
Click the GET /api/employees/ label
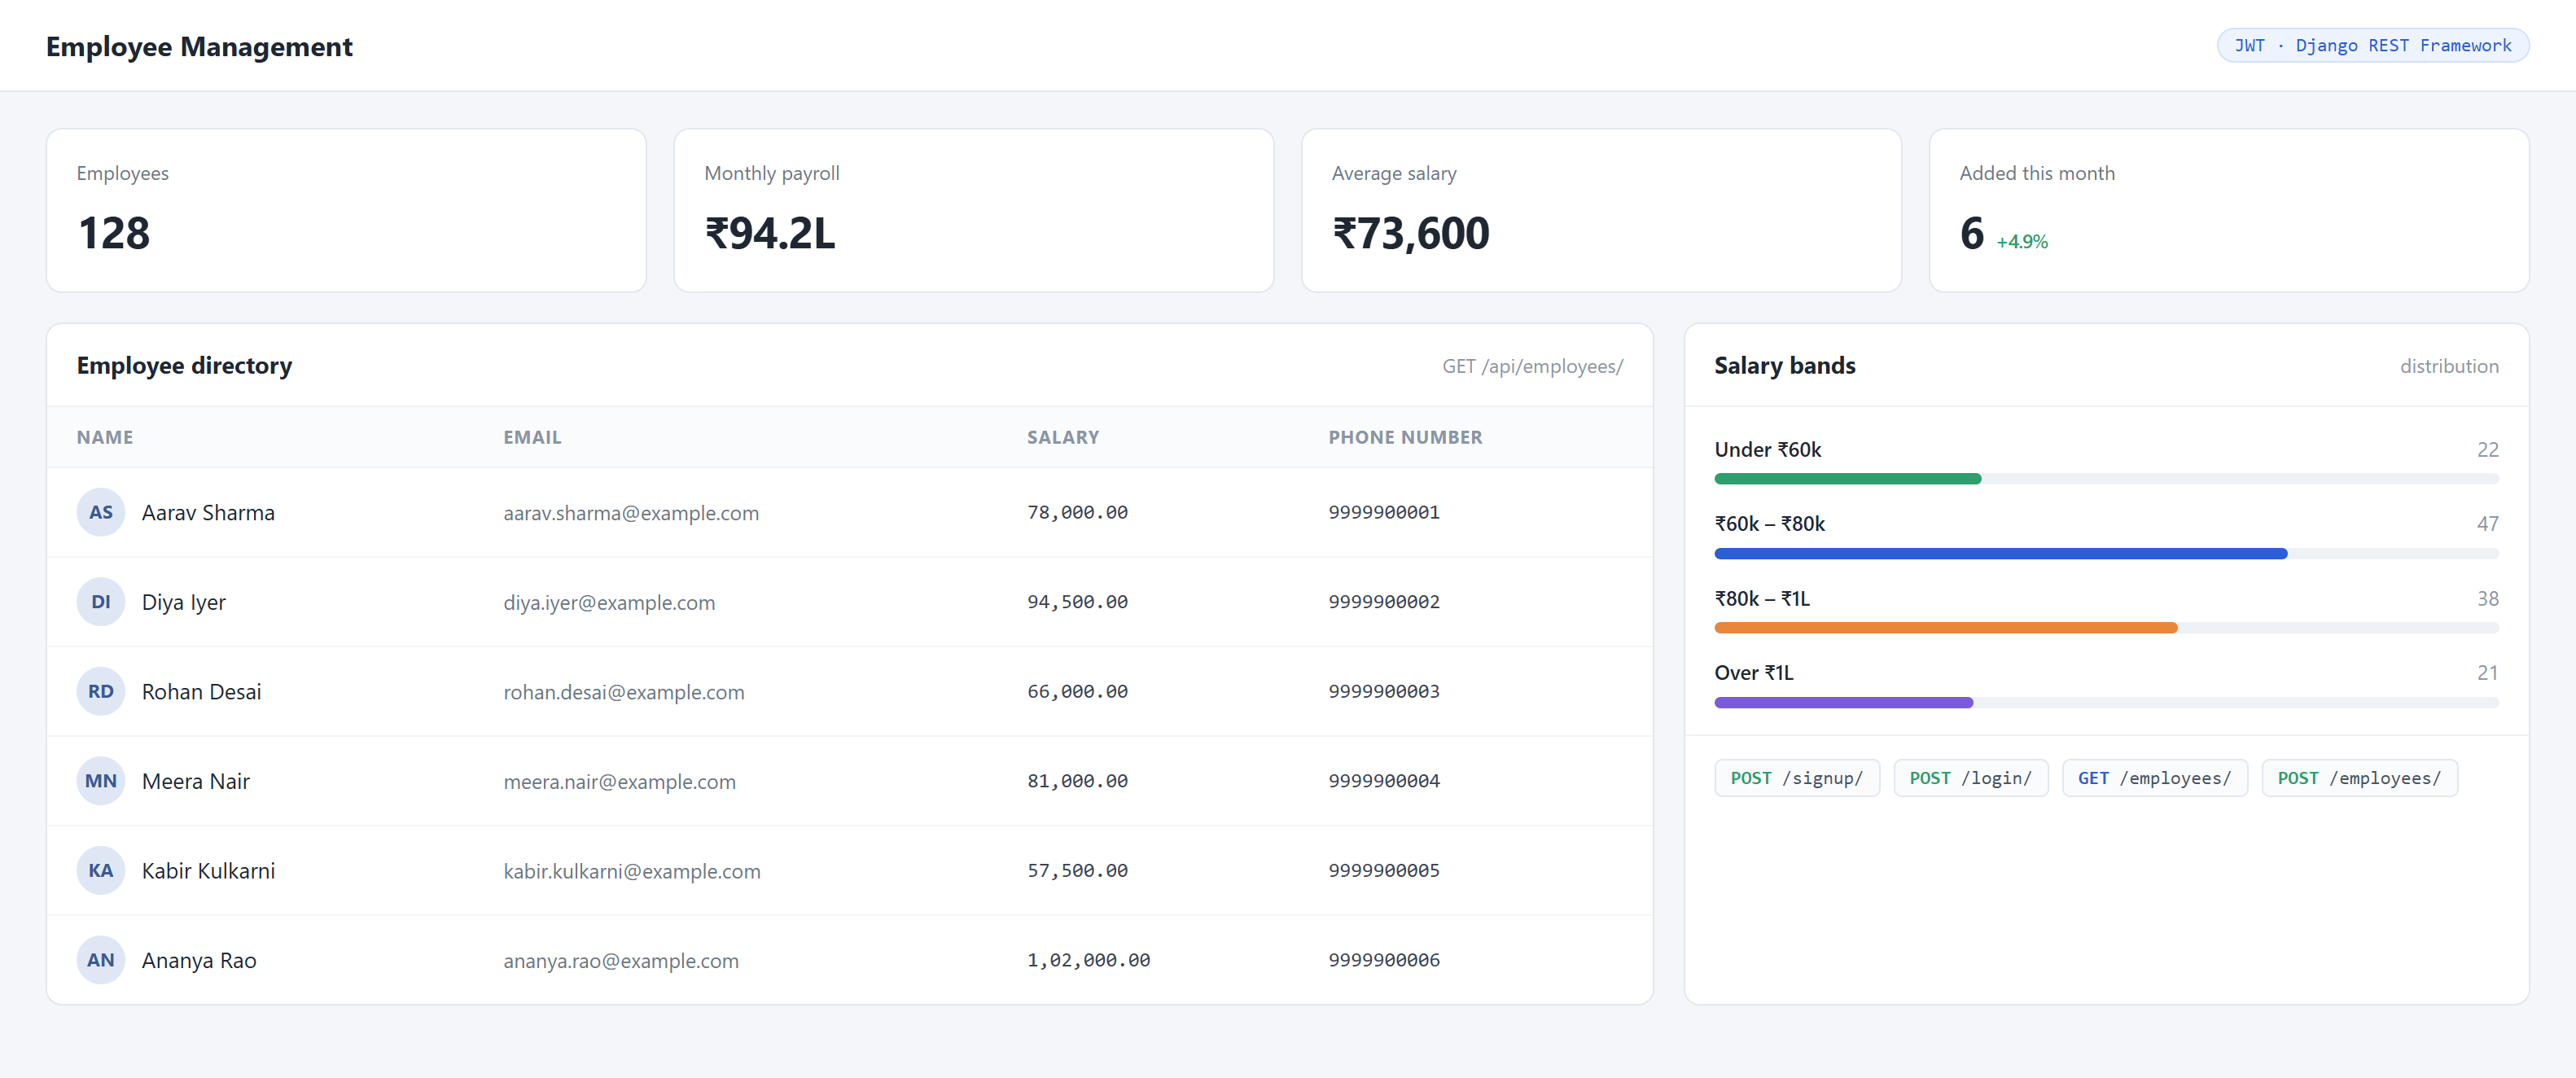pyautogui.click(x=1532, y=366)
